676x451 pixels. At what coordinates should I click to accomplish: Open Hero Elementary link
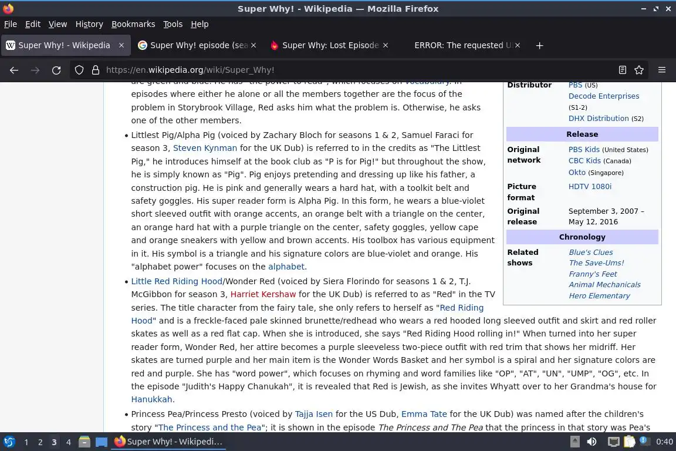[x=599, y=295]
